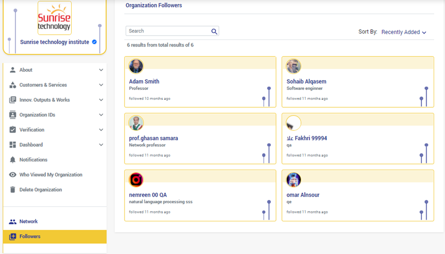Click the Verification checkmark icon
The image size is (445, 254).
point(13,130)
